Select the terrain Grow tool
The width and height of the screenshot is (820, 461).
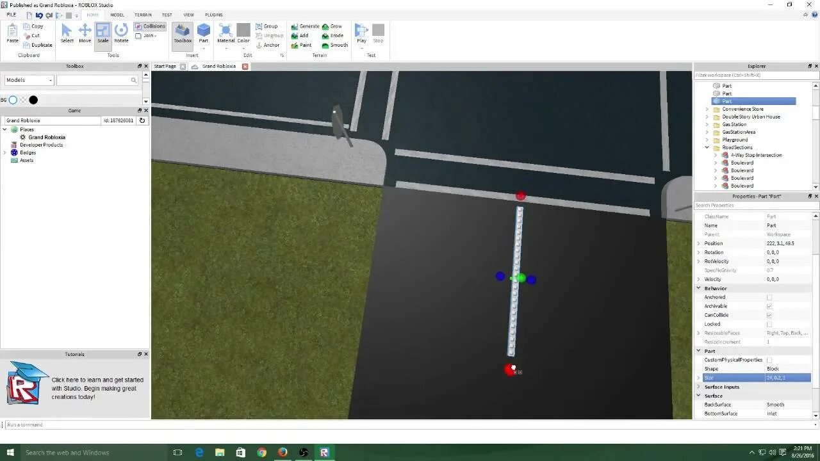tap(332, 26)
